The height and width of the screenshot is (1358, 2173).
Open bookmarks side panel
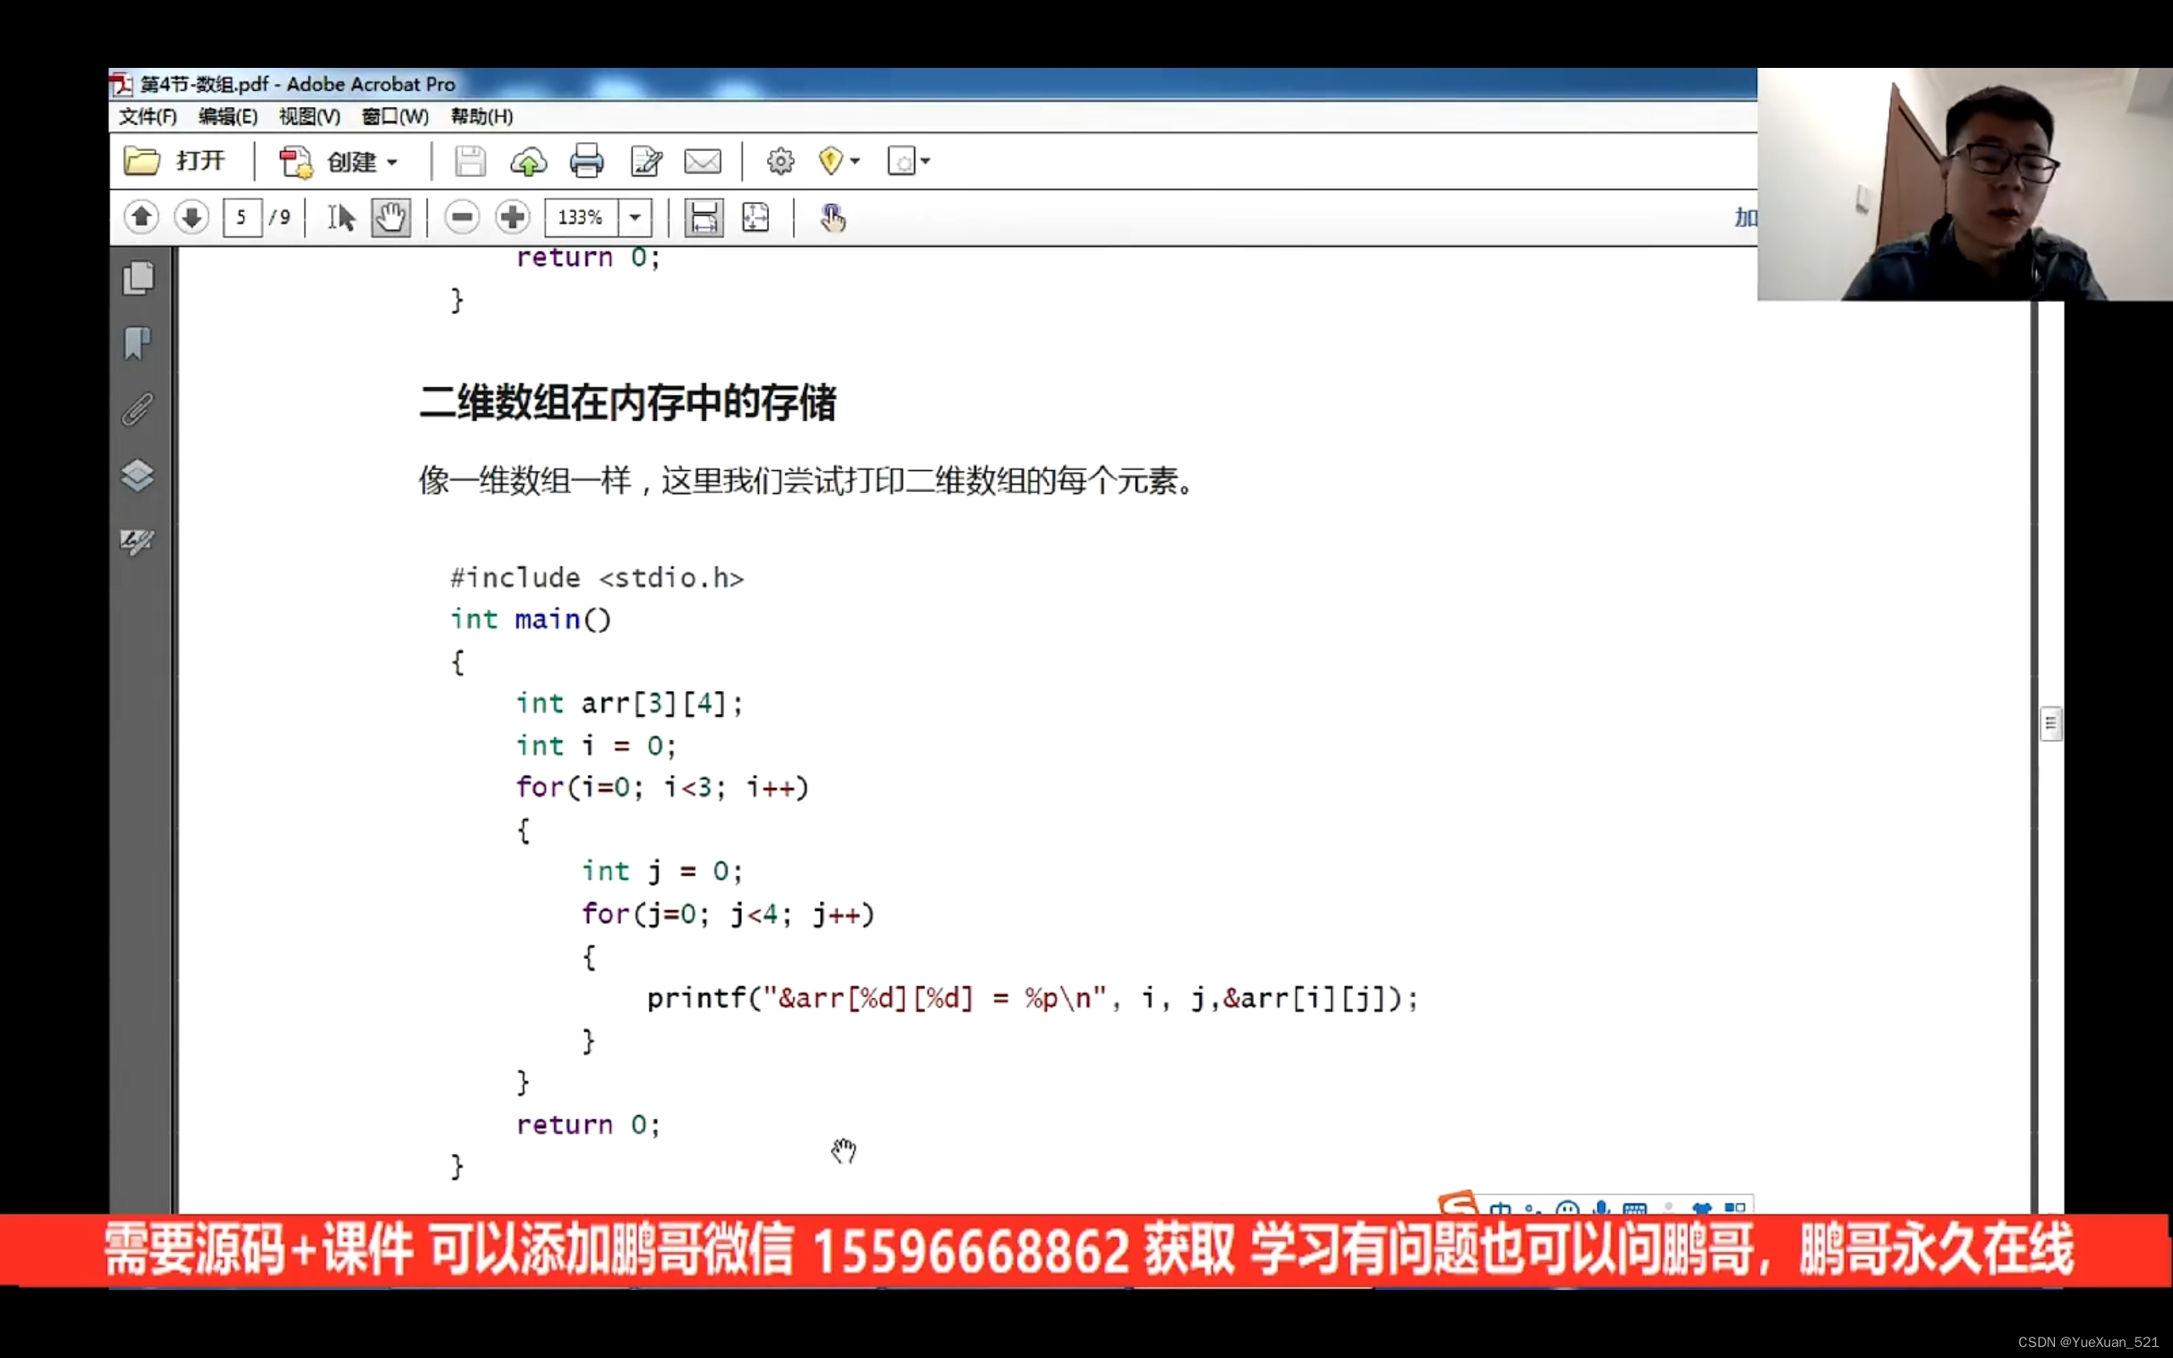click(138, 343)
